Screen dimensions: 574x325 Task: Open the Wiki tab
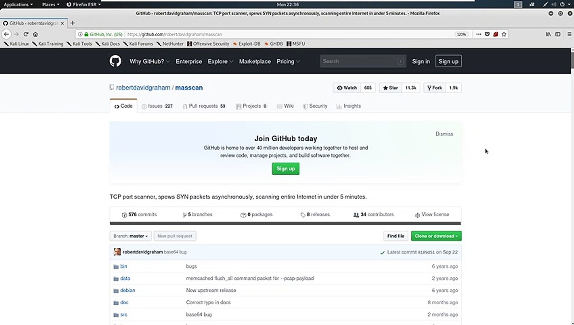pyautogui.click(x=285, y=106)
